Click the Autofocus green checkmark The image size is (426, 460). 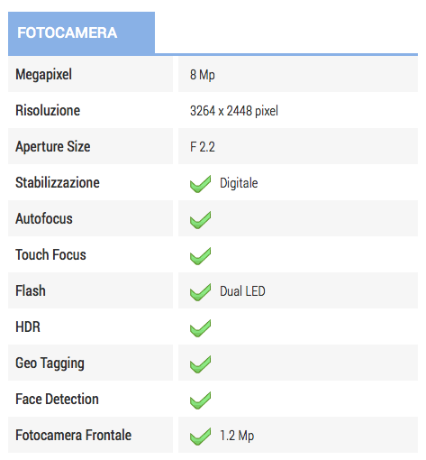(200, 220)
